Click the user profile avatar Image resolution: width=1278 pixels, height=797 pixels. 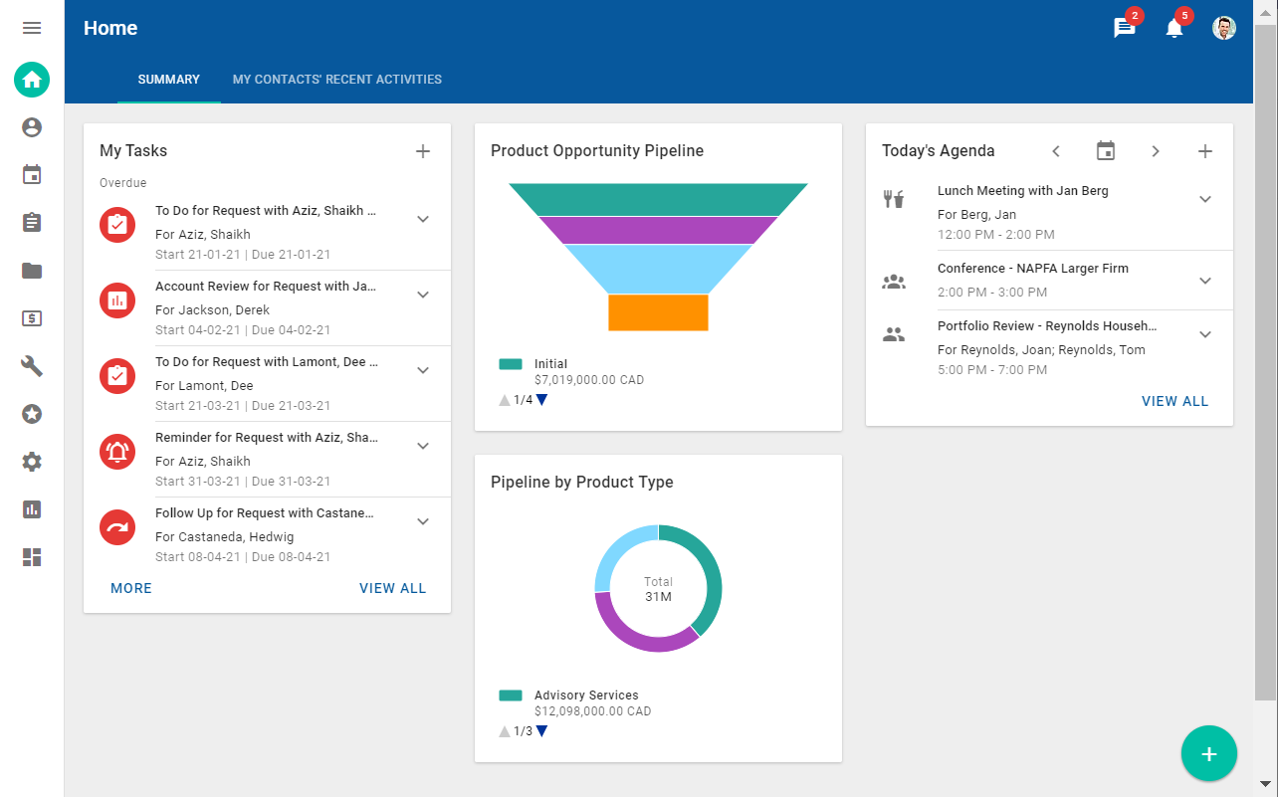coord(1223,29)
